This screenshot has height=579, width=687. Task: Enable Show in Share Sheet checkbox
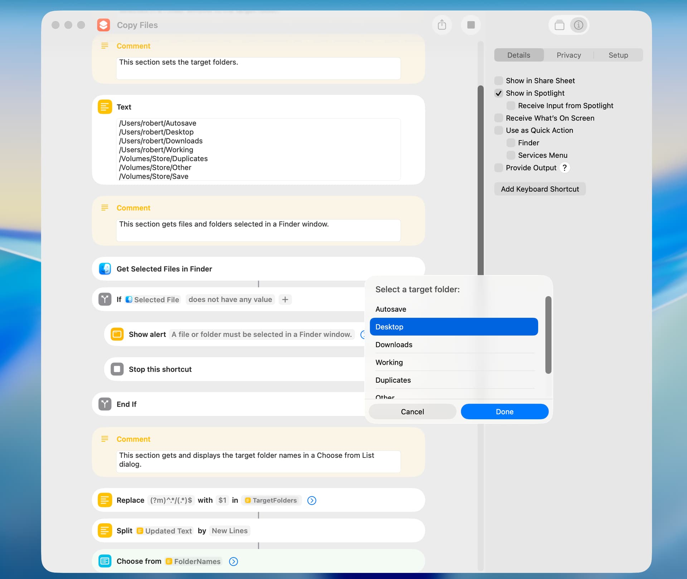click(498, 81)
